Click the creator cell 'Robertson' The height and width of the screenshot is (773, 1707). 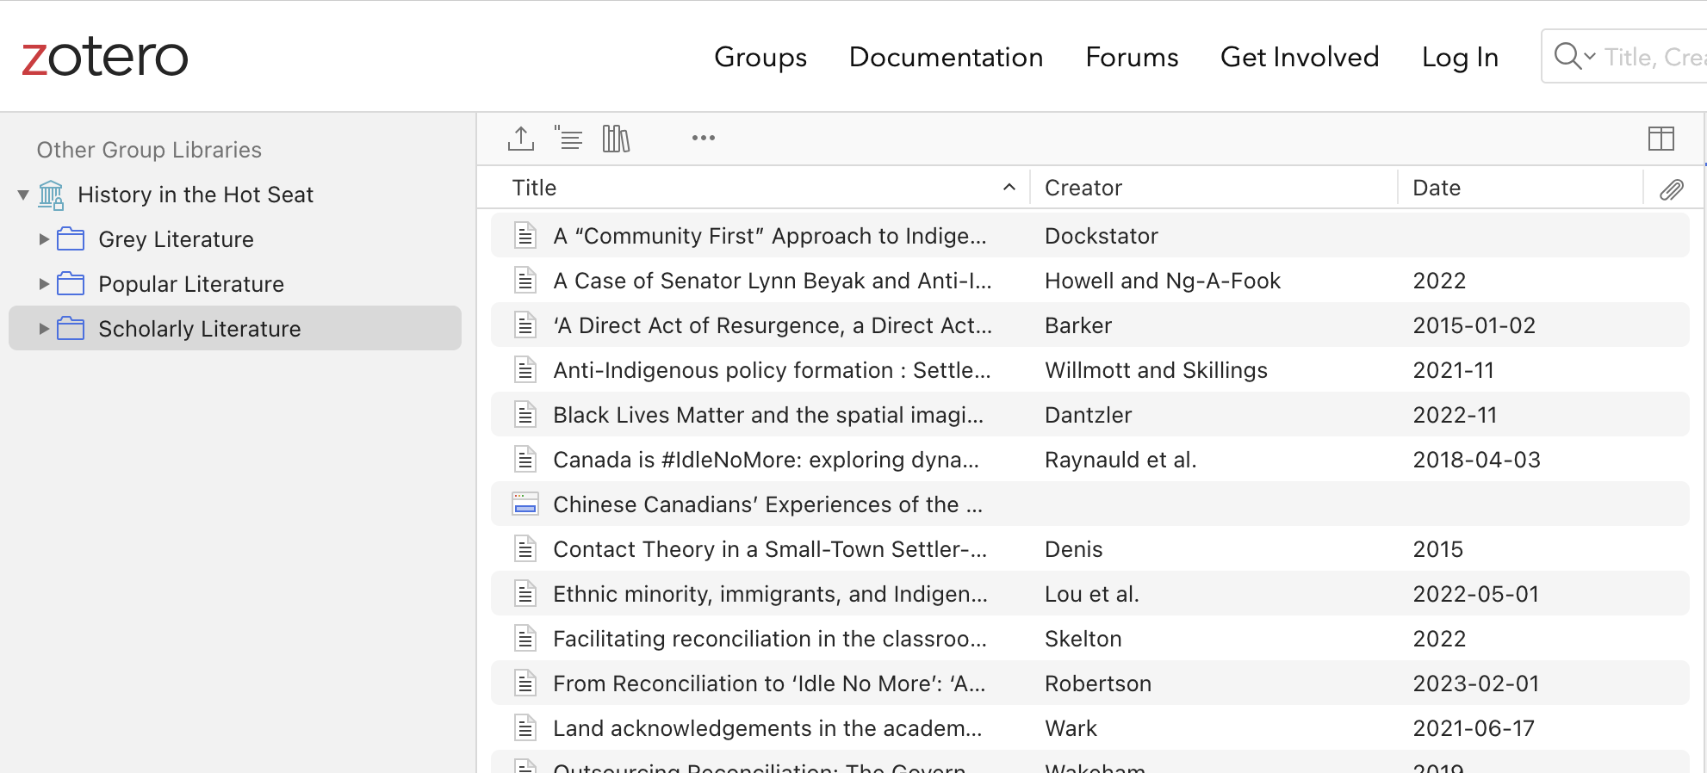(x=1097, y=683)
